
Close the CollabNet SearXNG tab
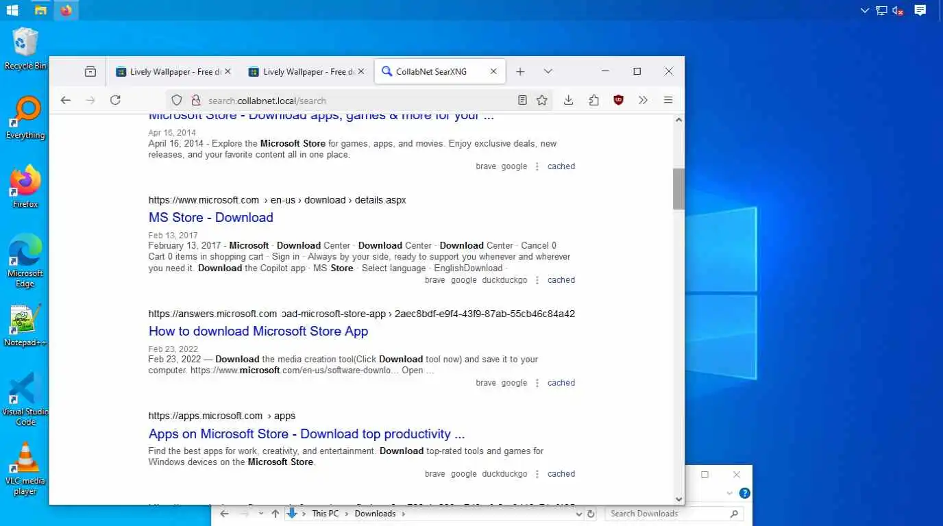coord(493,71)
